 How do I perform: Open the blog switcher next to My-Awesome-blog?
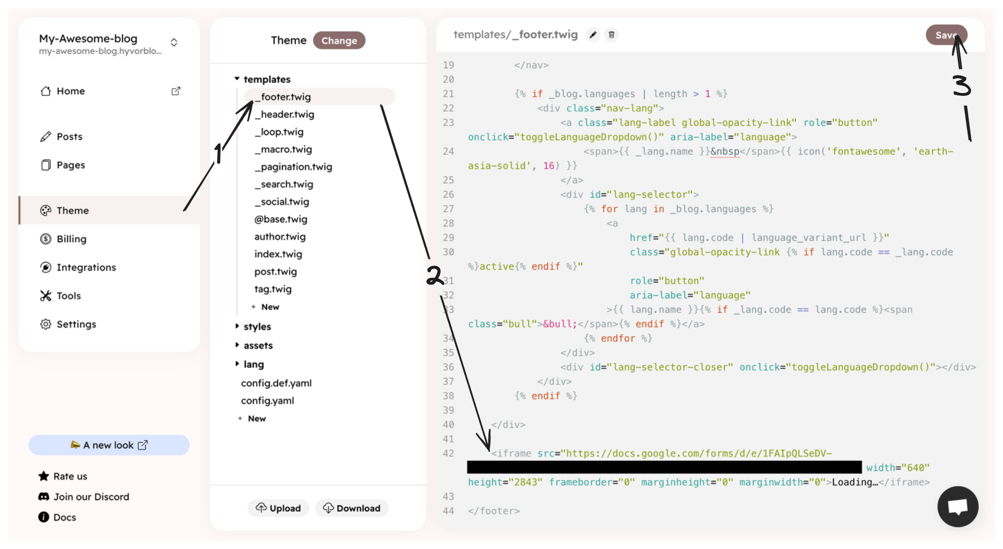pos(174,42)
